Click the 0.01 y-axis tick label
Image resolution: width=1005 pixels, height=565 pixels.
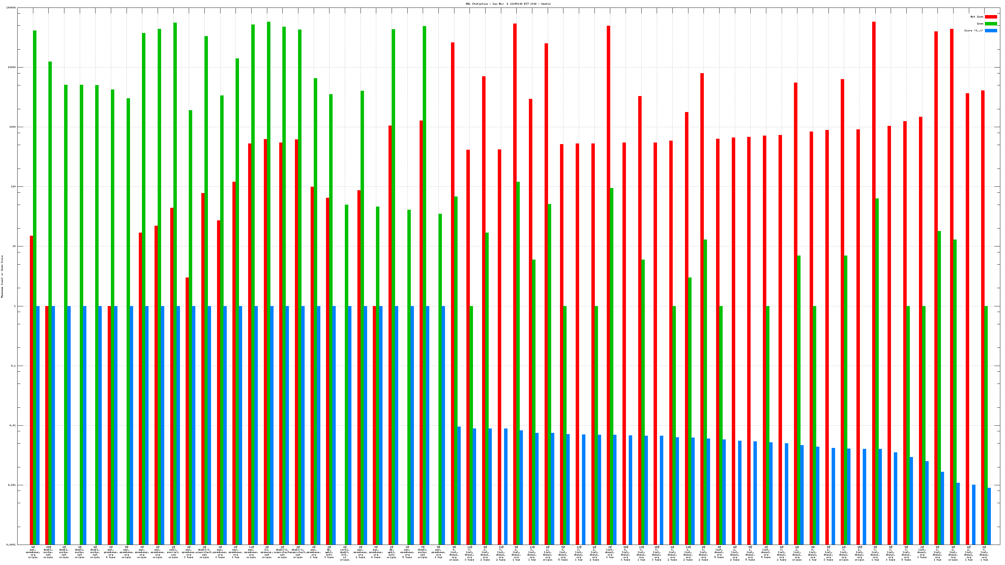[13, 425]
